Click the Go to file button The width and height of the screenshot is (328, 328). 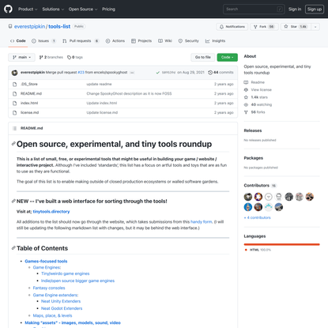(203, 57)
